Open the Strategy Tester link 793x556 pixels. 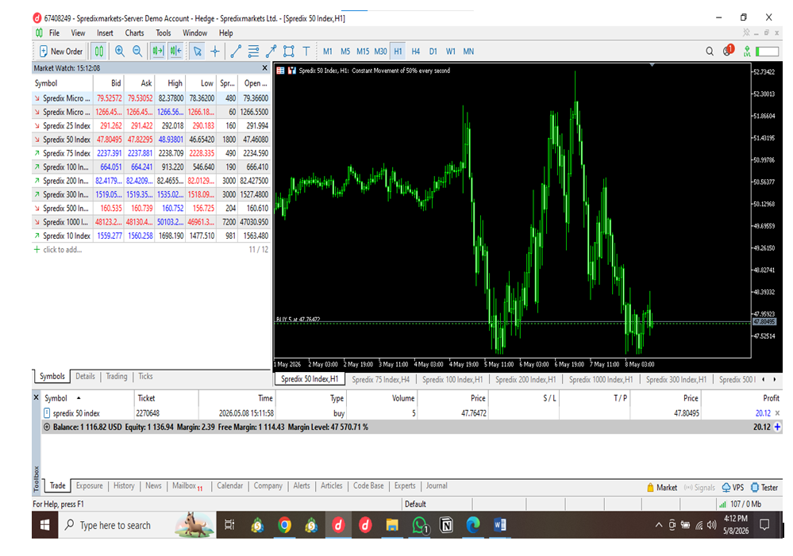[764, 487]
